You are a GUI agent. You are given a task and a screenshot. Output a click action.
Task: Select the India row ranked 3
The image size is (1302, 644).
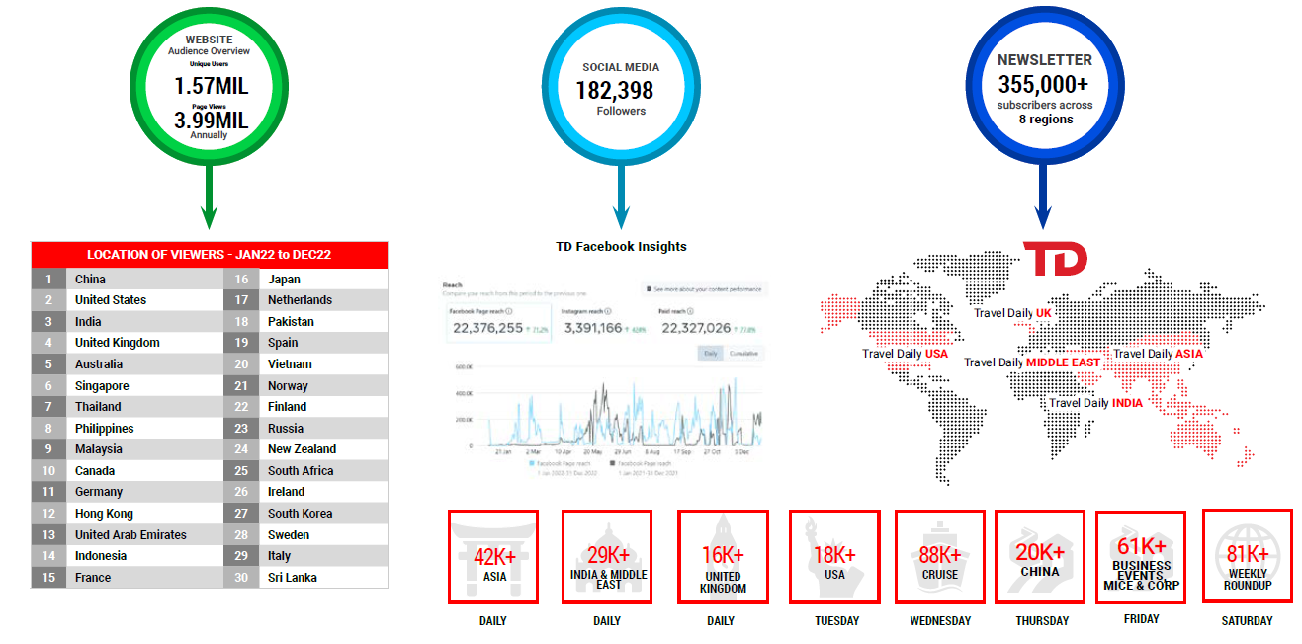(x=129, y=322)
